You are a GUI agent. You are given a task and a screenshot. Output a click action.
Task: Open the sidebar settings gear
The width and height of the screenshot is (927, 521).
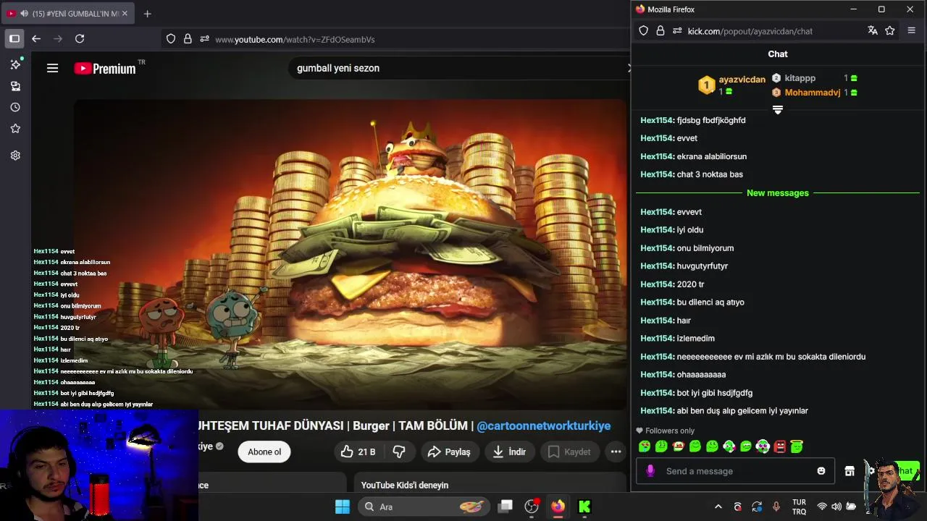click(x=15, y=155)
